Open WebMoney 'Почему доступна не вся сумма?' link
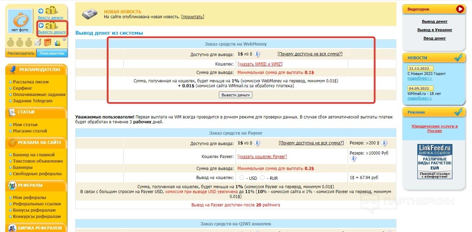The height and width of the screenshot is (232, 472). pos(310,54)
